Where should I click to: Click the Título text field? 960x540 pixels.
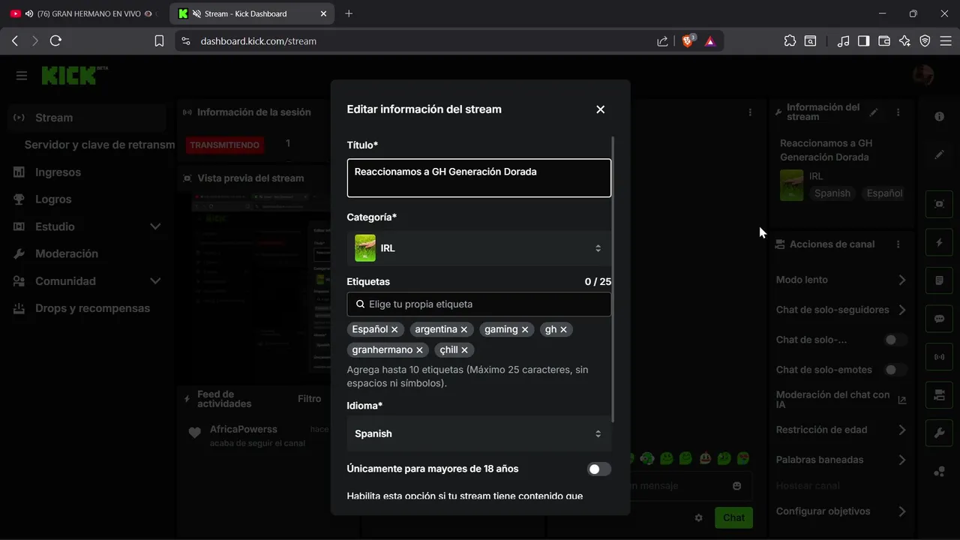coord(478,178)
